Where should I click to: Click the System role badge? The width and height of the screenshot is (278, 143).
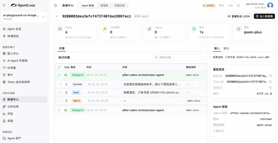(77, 84)
